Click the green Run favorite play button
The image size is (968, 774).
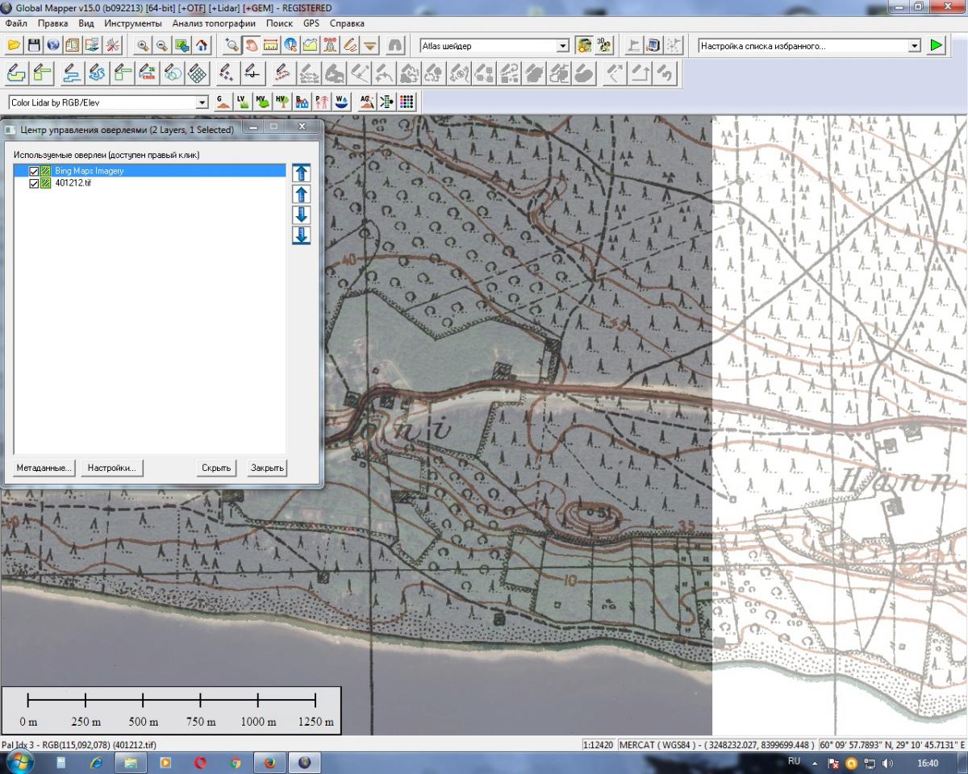[936, 46]
